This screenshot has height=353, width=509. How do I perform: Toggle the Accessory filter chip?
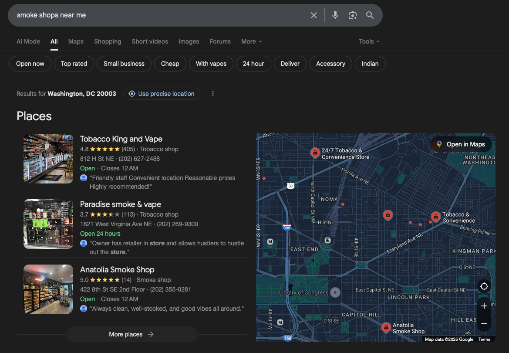click(x=330, y=64)
